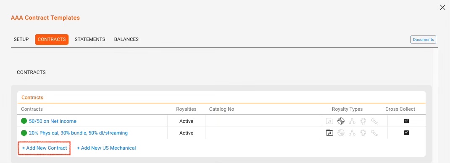Click the microphone icon in the 20% Physical row
This screenshot has width=450, height=163.
374,133
